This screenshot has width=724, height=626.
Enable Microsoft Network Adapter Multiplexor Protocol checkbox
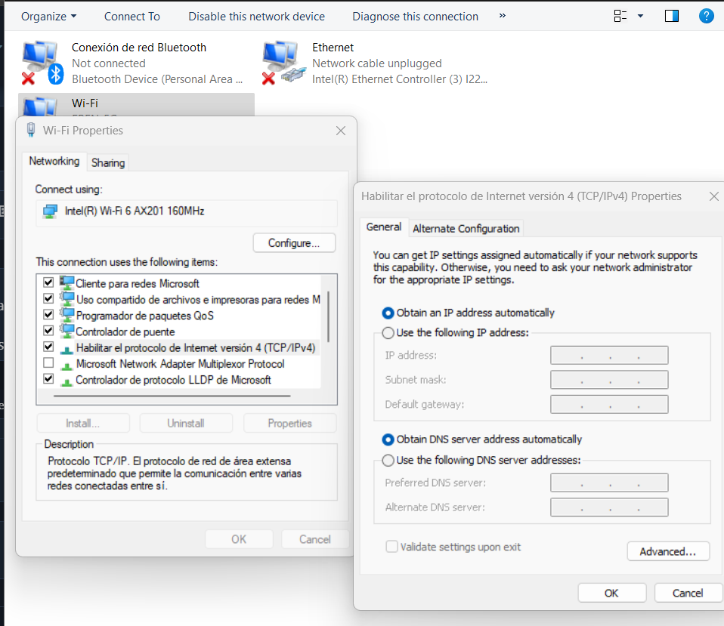click(48, 363)
